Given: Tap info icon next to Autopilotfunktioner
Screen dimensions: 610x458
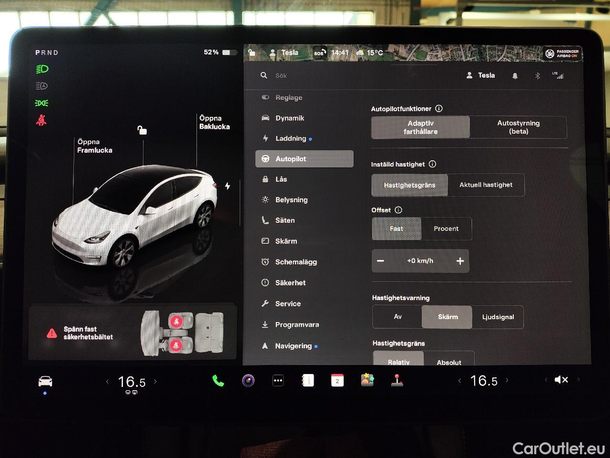Looking at the screenshot, I should [x=439, y=109].
